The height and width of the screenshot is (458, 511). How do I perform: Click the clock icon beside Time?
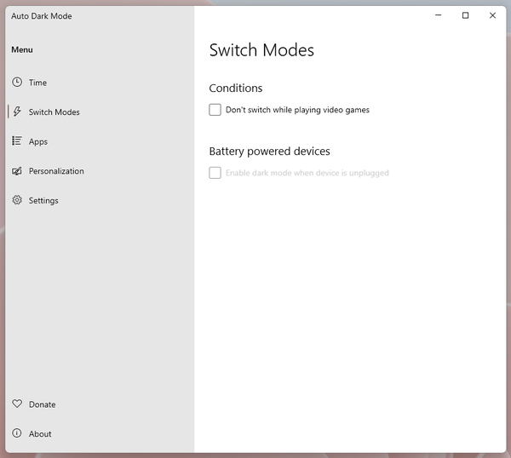[17, 83]
